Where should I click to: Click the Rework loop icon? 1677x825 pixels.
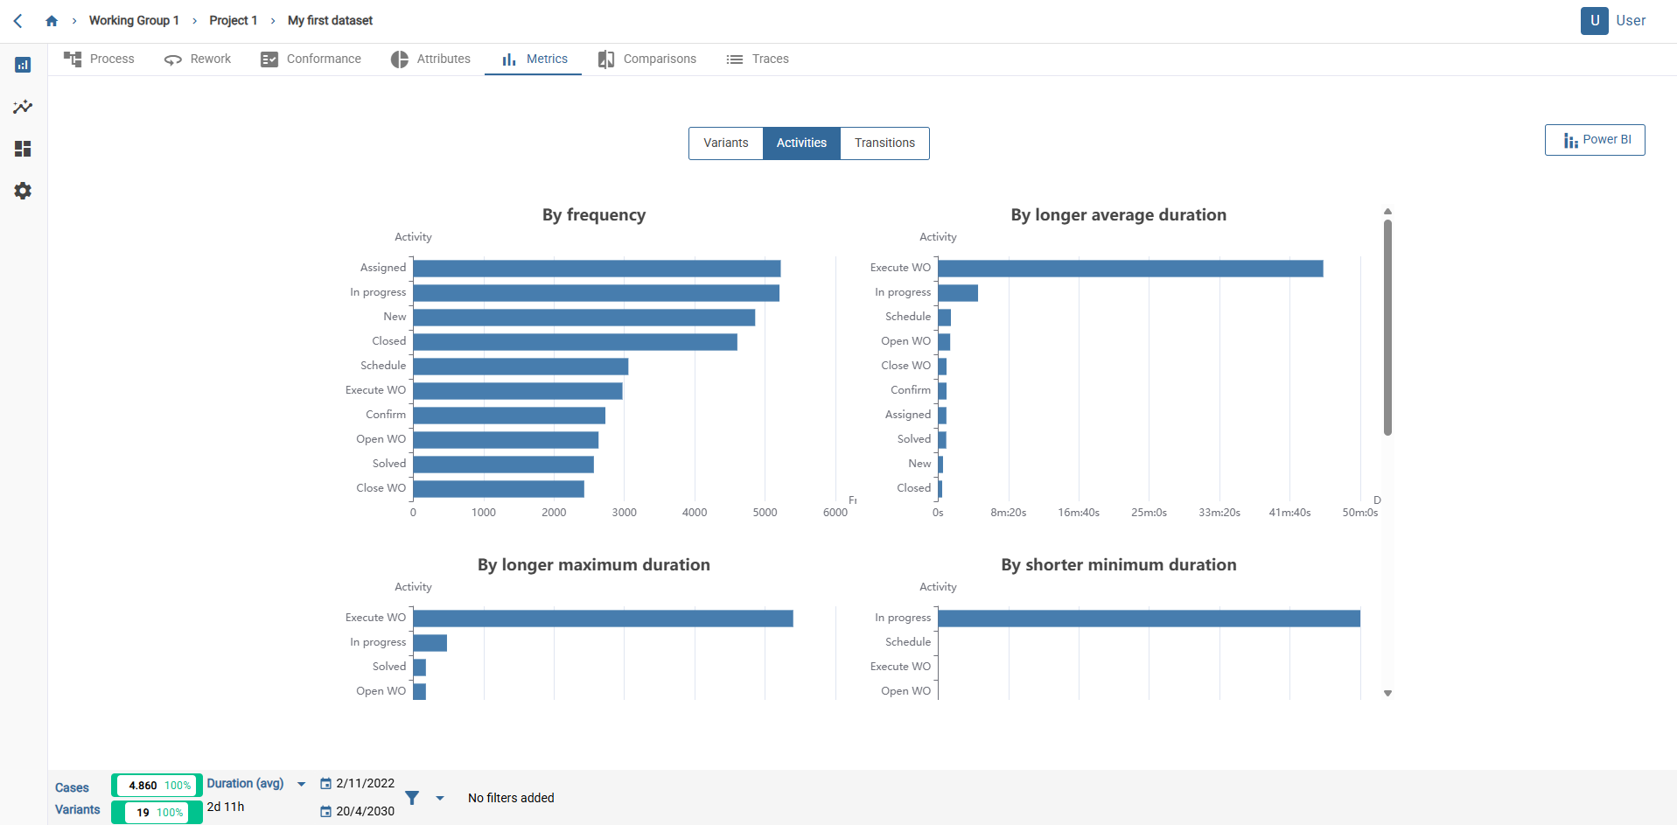click(x=171, y=59)
